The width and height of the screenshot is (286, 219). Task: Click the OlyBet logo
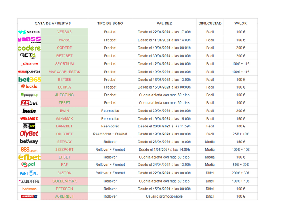click(x=29, y=134)
